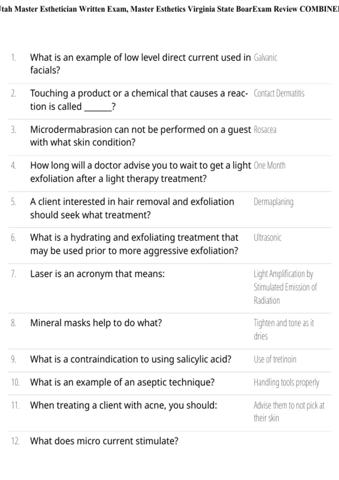Click question 9 about salicylic acid contraindication
339x480 pixels.
(131, 359)
